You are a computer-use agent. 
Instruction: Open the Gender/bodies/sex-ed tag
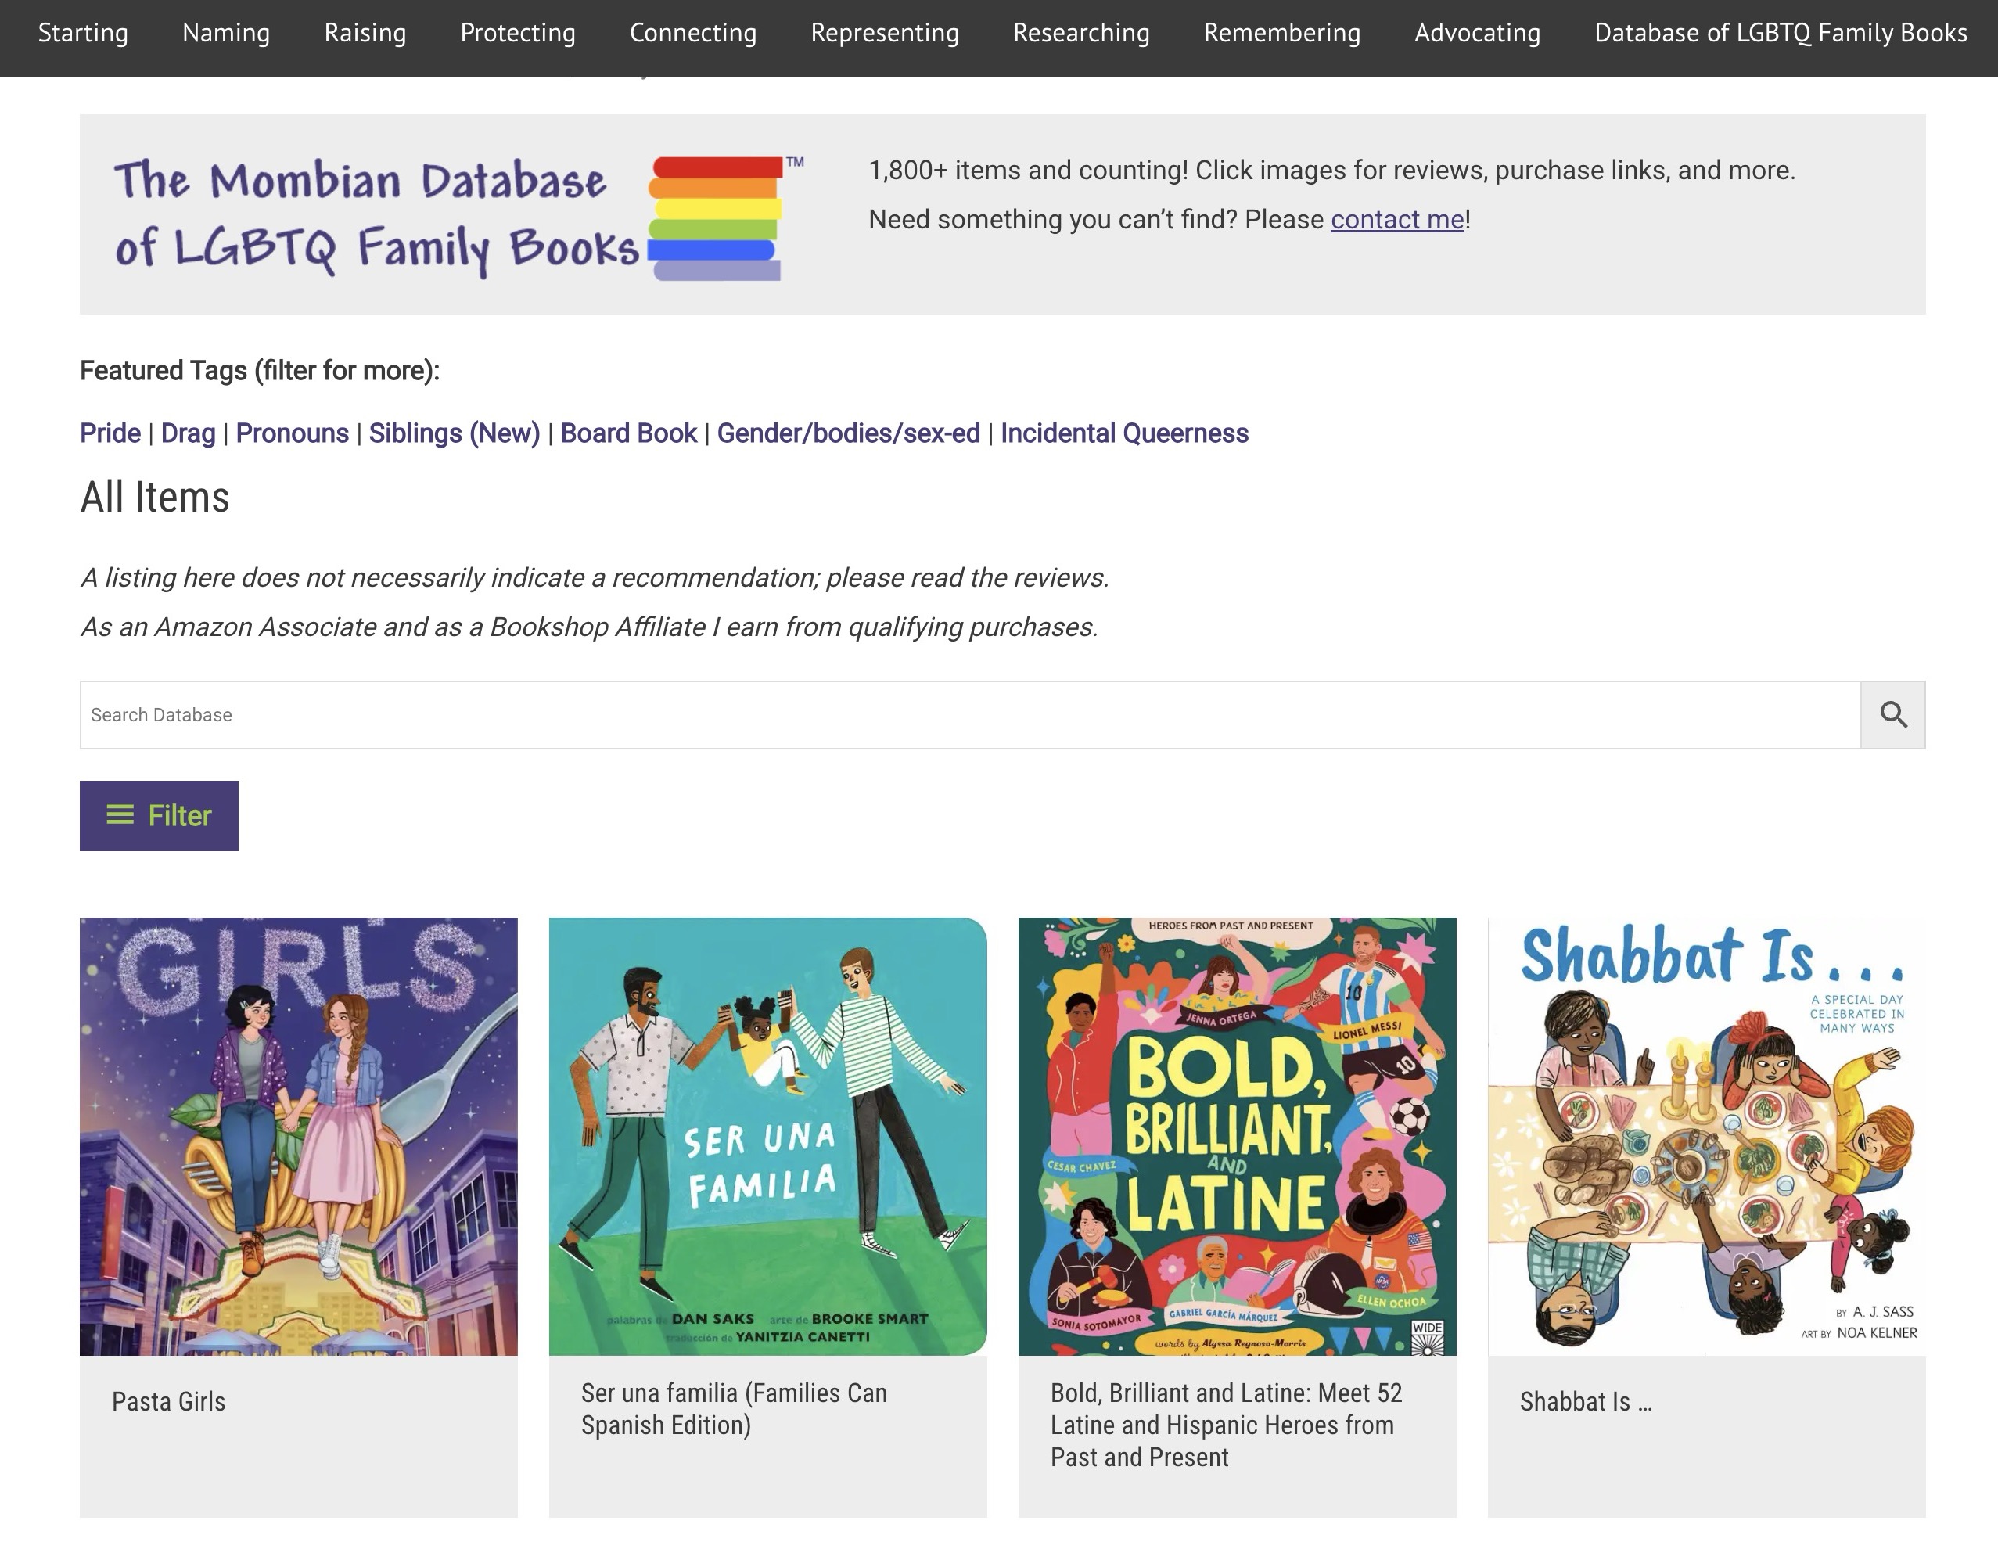click(x=848, y=433)
